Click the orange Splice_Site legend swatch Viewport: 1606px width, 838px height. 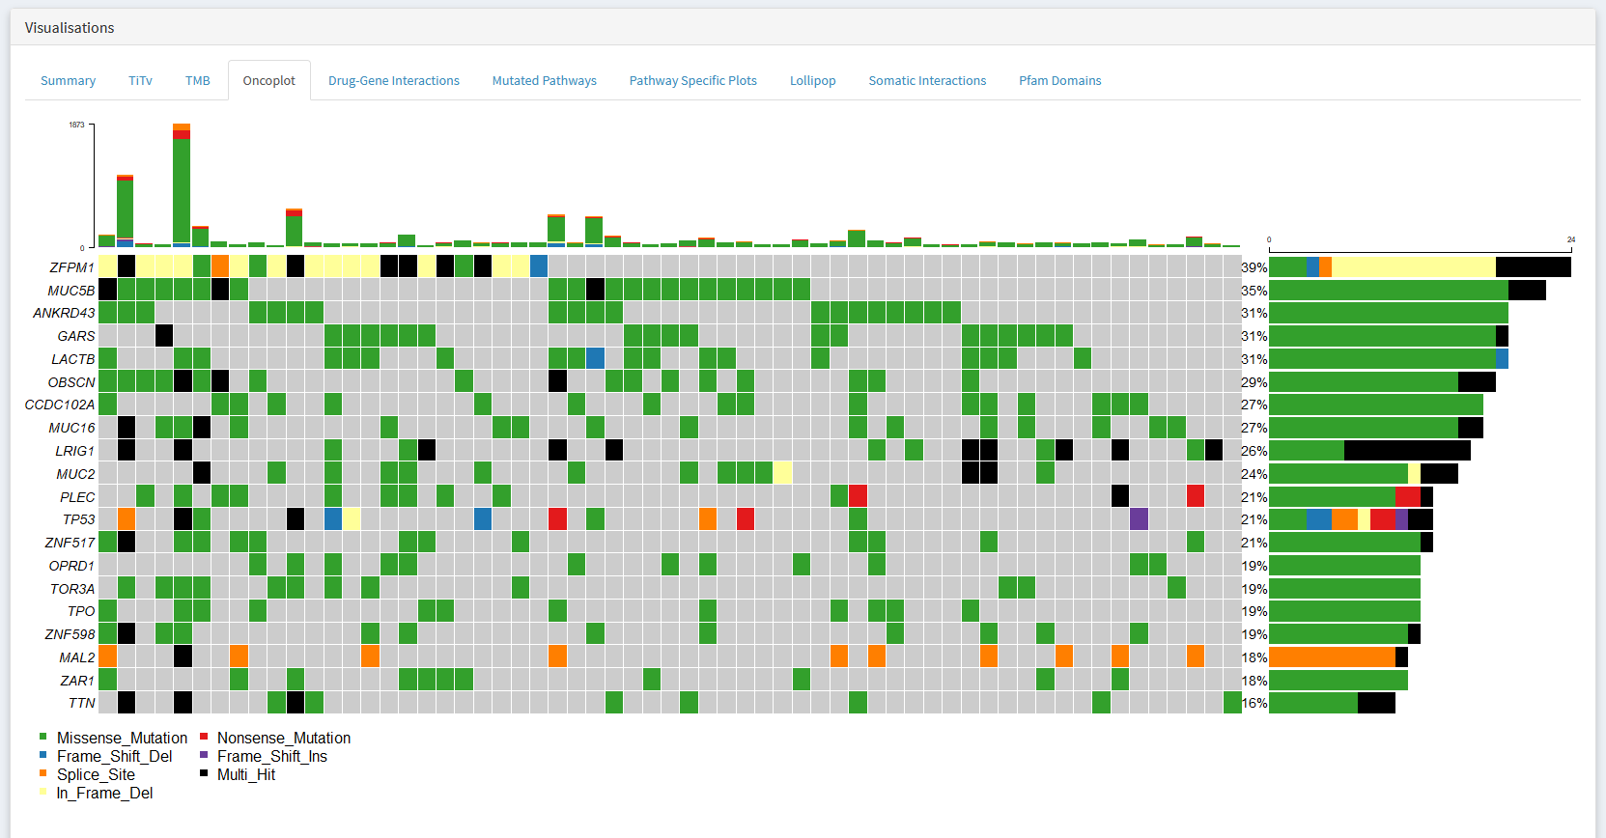click(42, 773)
